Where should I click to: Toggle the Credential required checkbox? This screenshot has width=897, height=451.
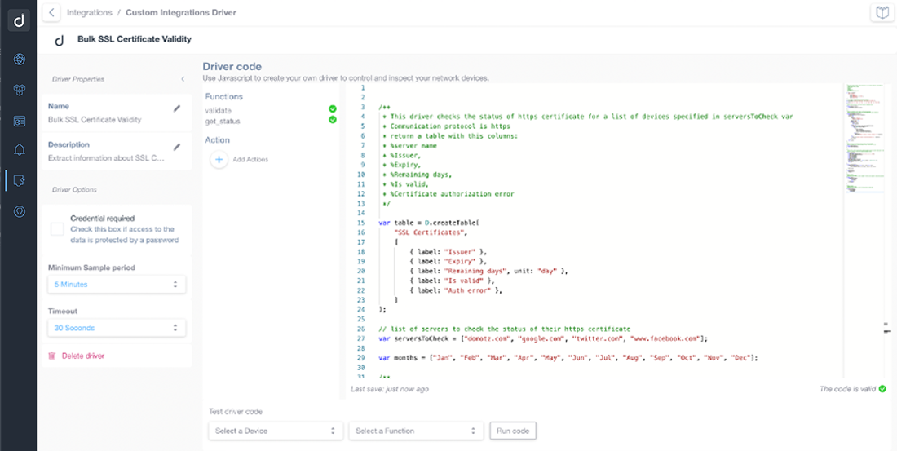click(57, 229)
